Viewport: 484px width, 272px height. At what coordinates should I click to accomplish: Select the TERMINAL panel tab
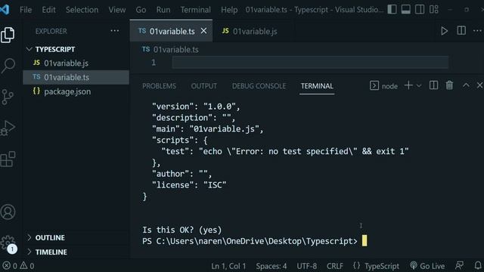point(317,86)
